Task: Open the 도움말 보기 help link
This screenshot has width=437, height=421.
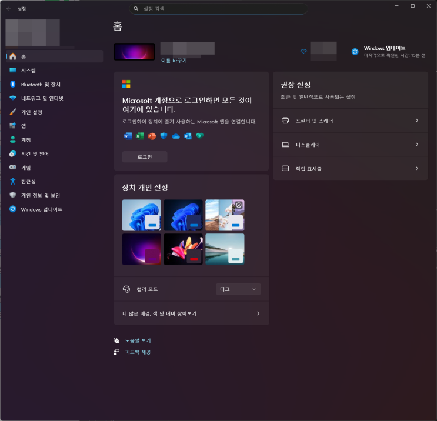Action: click(x=138, y=340)
